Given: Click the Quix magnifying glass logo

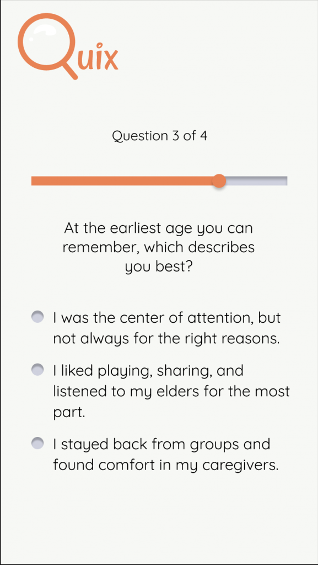Looking at the screenshot, I should tap(68, 46).
